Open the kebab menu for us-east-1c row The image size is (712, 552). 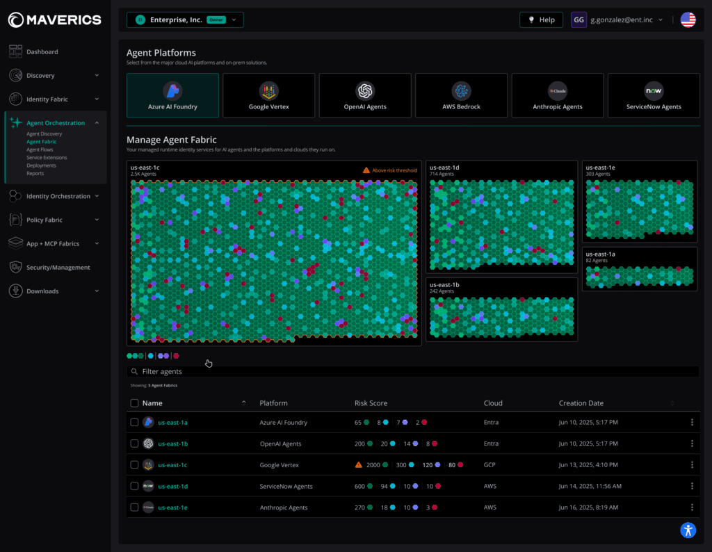(x=691, y=464)
